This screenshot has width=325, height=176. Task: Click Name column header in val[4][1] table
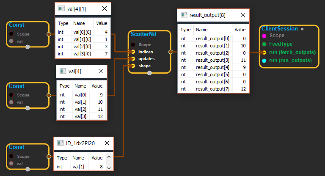(80, 23)
